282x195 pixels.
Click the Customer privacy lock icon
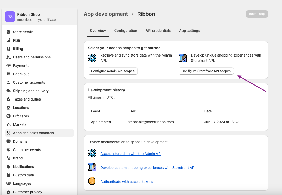[8, 192]
